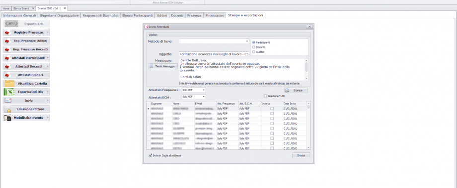Click Att. E.C.M. Solo PDF in the PIETRO row
This screenshot has width=457, height=188.
(249, 148)
